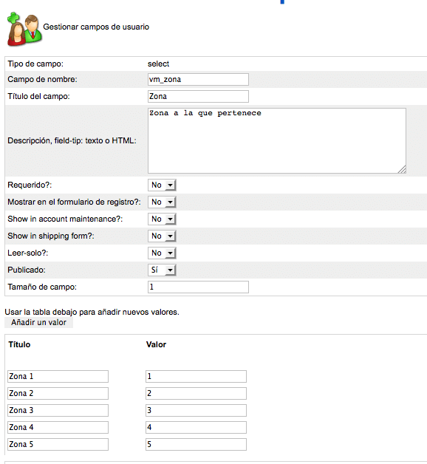Screen dimensions: 427x464
Task: Click the value field containing 5
Action: (x=197, y=445)
